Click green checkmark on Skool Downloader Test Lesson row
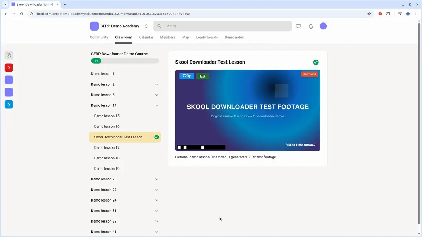Image resolution: width=422 pixels, height=237 pixels. point(157,137)
